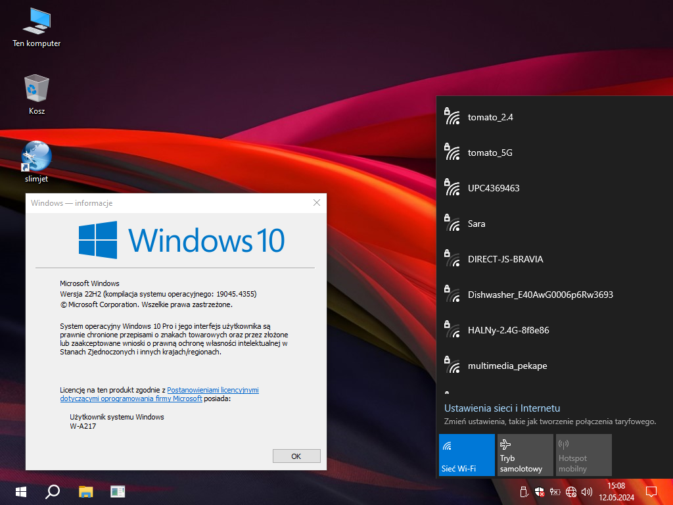Click the Windows Security shield tray icon
Screen dimensions: 673x505
pyautogui.click(x=539, y=491)
